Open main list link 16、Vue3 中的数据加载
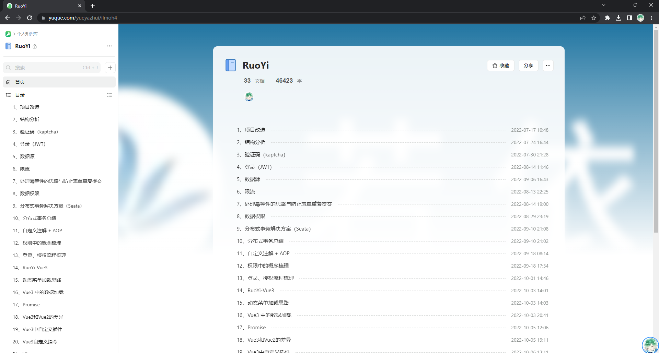Screen dimensions: 659x353 (x=264, y=315)
